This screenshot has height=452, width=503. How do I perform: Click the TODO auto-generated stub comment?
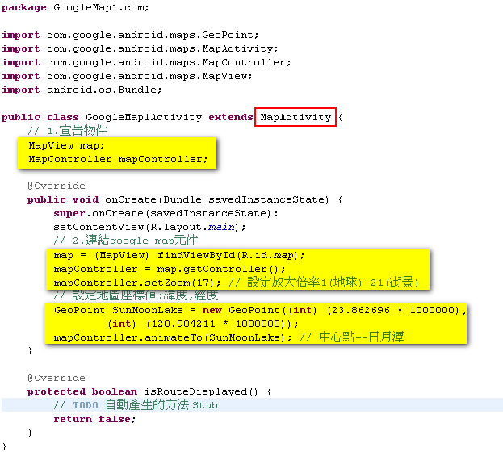point(136,405)
